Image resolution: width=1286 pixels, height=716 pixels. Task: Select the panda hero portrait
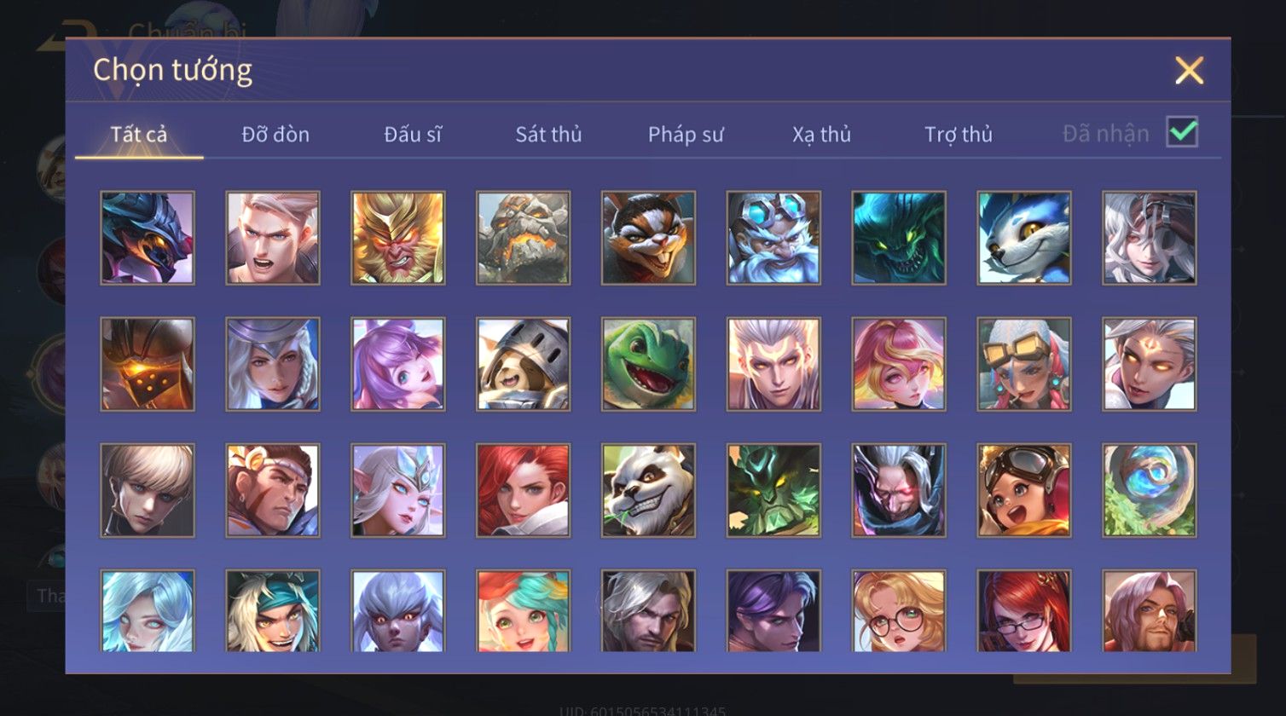pos(648,490)
